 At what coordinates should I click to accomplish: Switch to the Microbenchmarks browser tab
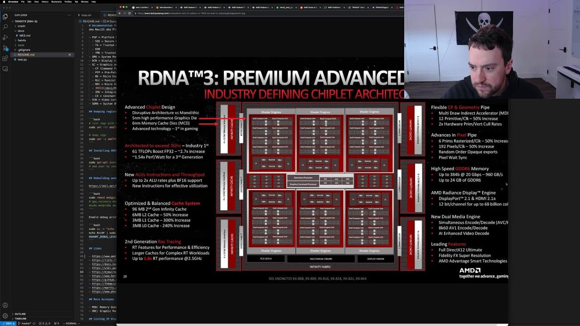coord(165,8)
